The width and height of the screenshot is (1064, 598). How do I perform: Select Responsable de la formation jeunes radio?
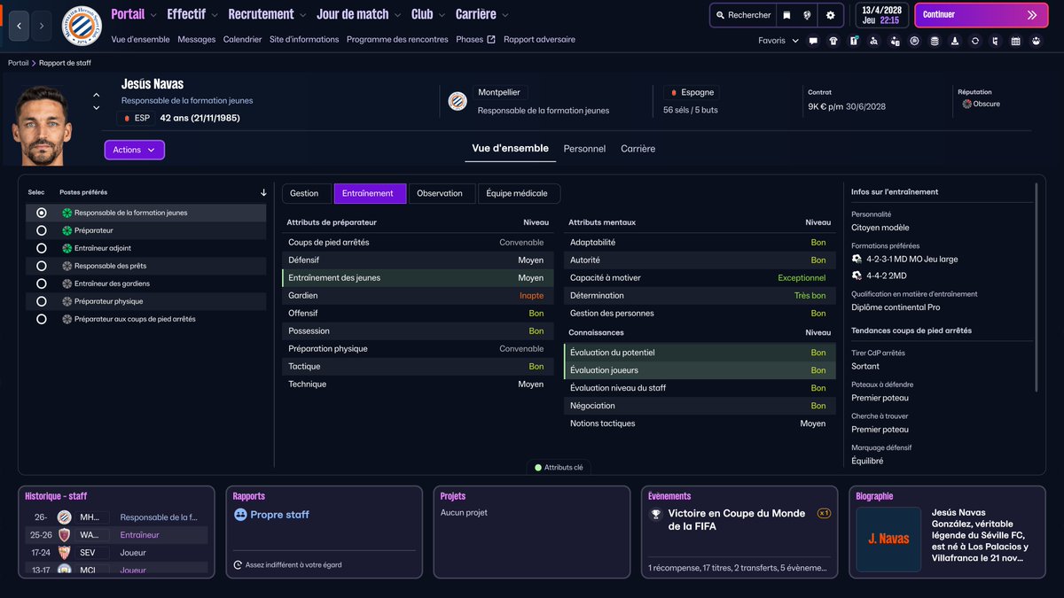pos(42,213)
